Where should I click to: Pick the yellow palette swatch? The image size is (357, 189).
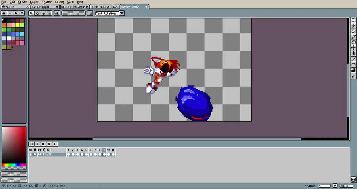[x=17, y=25]
